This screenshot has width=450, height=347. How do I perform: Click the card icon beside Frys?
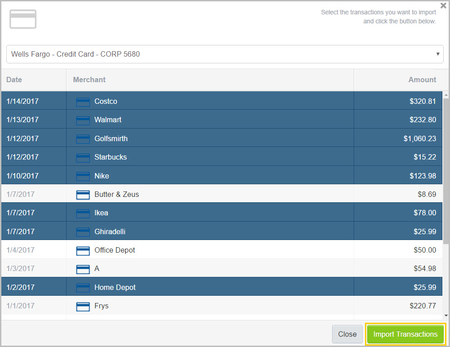tap(83, 306)
